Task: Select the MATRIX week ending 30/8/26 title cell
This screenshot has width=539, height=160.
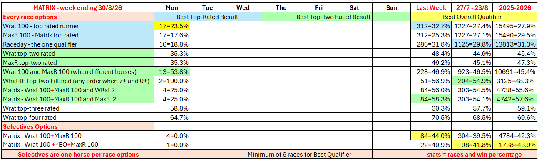Action: pos(78,8)
